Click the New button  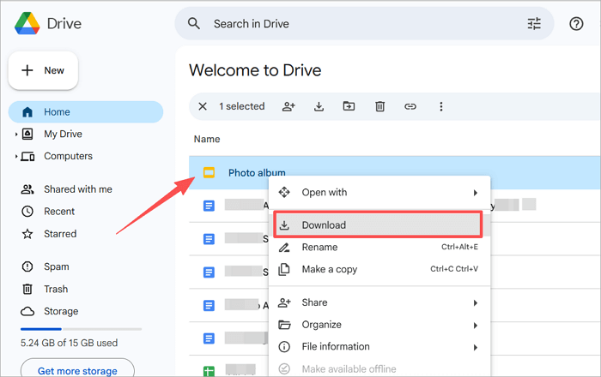(x=43, y=71)
